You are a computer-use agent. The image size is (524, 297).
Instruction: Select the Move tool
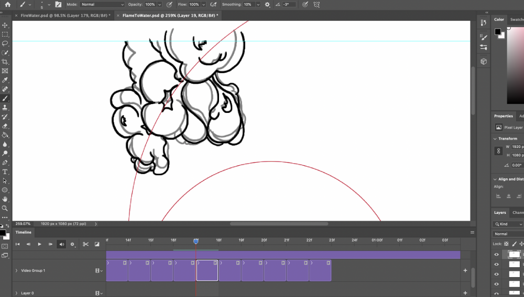coord(5,25)
